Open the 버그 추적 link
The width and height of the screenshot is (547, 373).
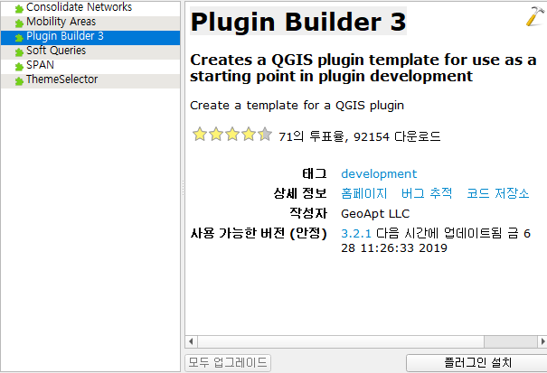tap(427, 193)
